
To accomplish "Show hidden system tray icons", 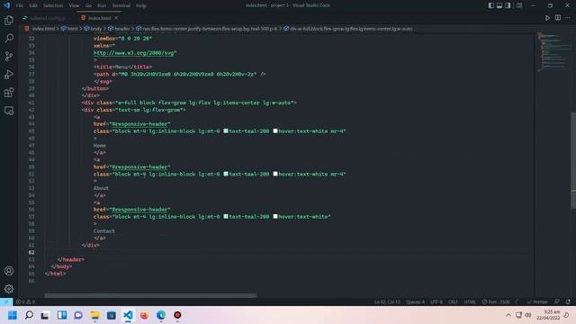I will (508, 315).
